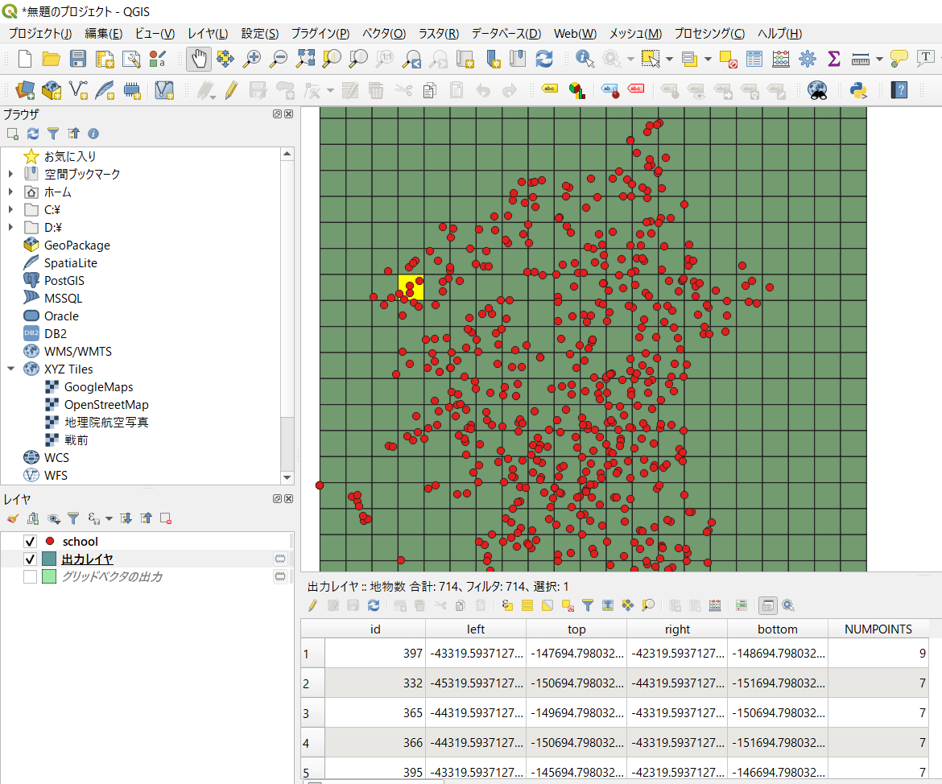The image size is (942, 784).
Task: Select row 1 header in attribute table
Action: [x=312, y=653]
